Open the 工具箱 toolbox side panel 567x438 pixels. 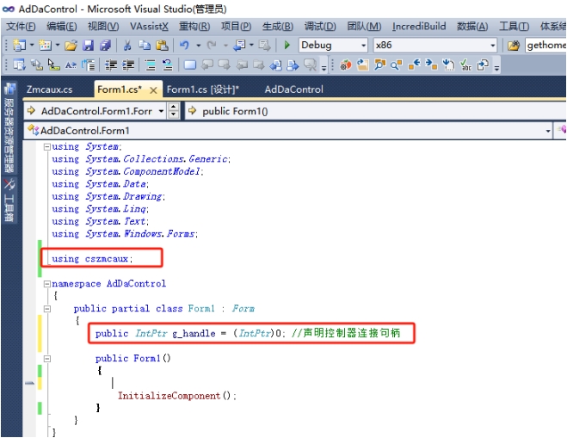pos(9,200)
